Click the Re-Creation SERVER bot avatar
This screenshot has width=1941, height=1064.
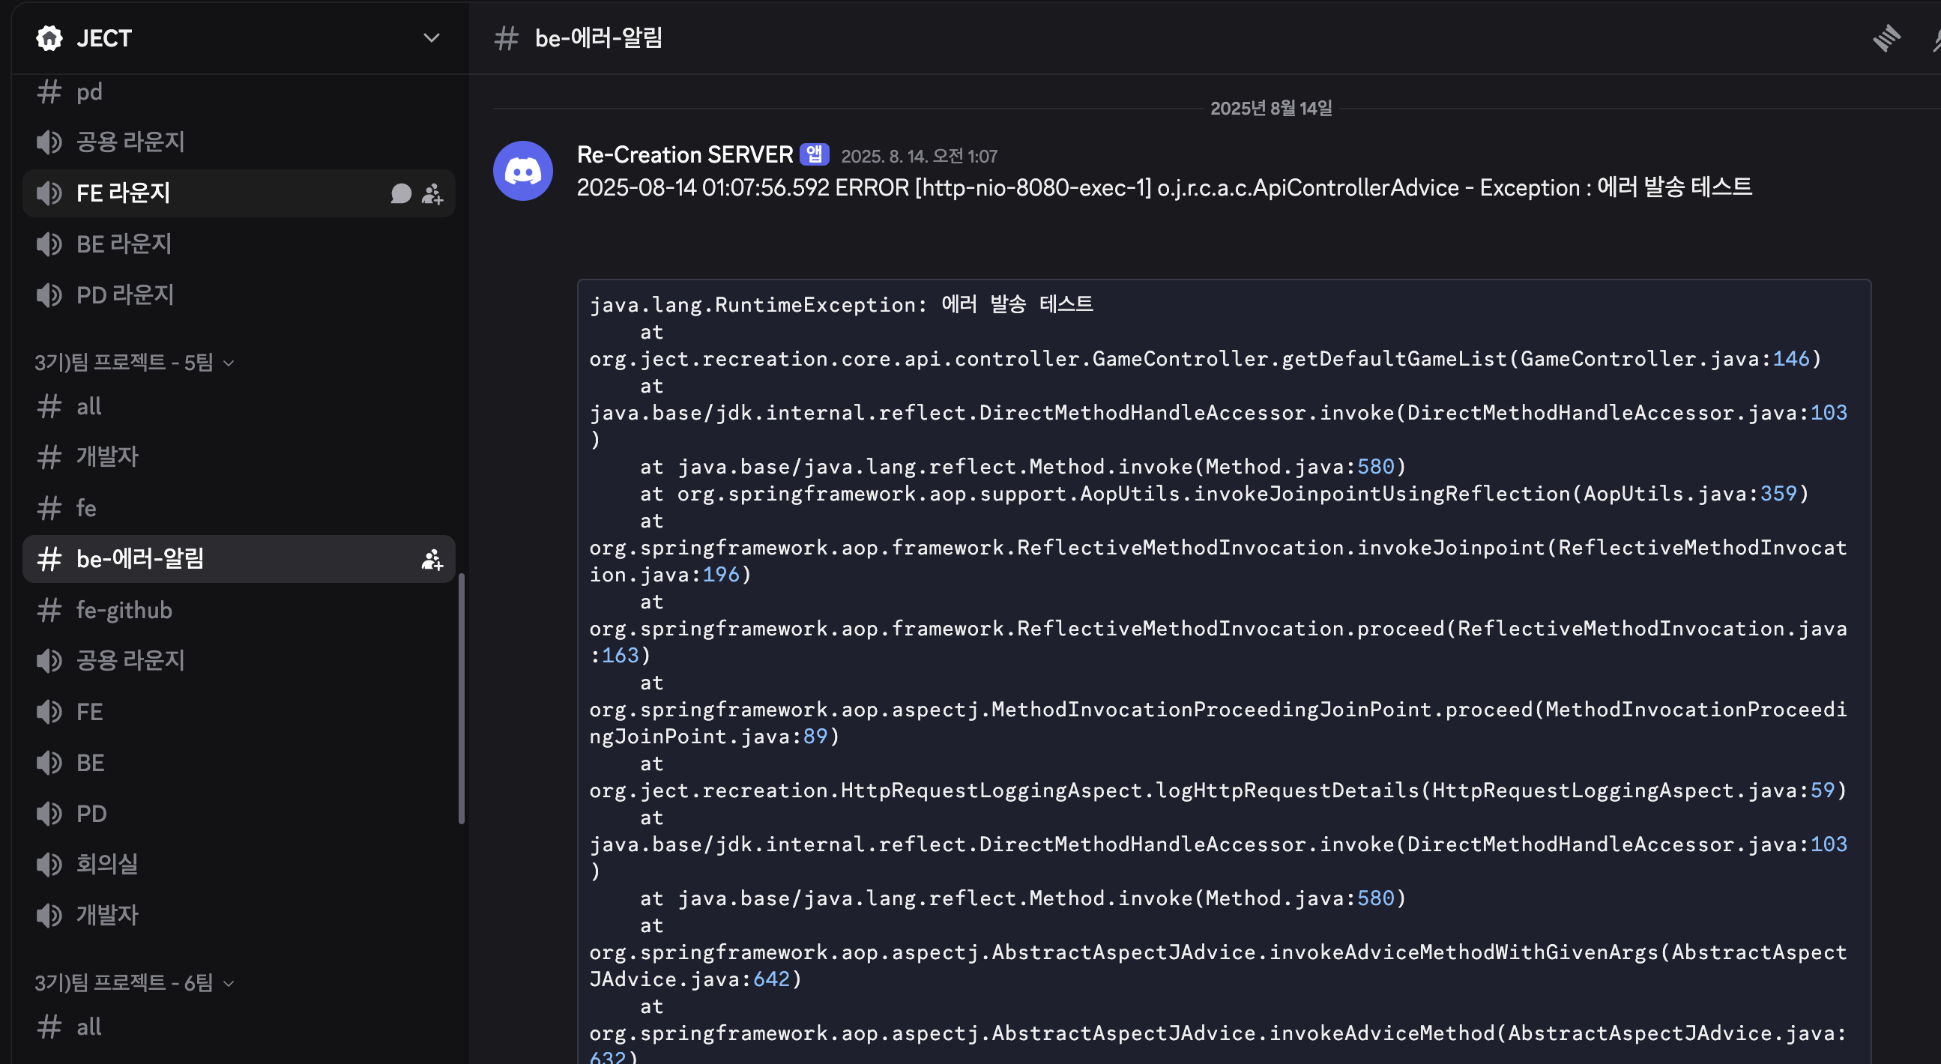(522, 171)
